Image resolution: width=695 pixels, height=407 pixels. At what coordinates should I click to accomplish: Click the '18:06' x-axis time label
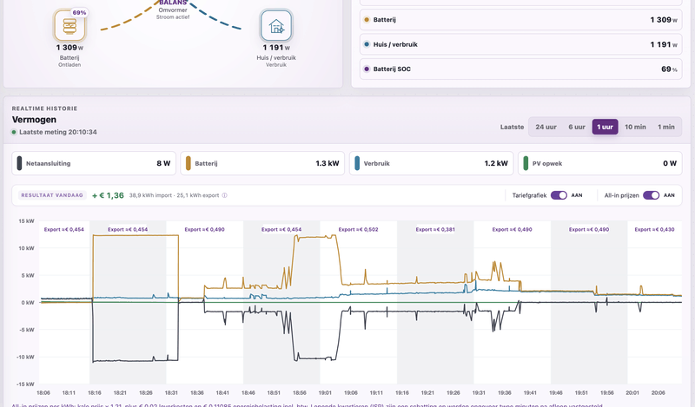[x=43, y=393]
